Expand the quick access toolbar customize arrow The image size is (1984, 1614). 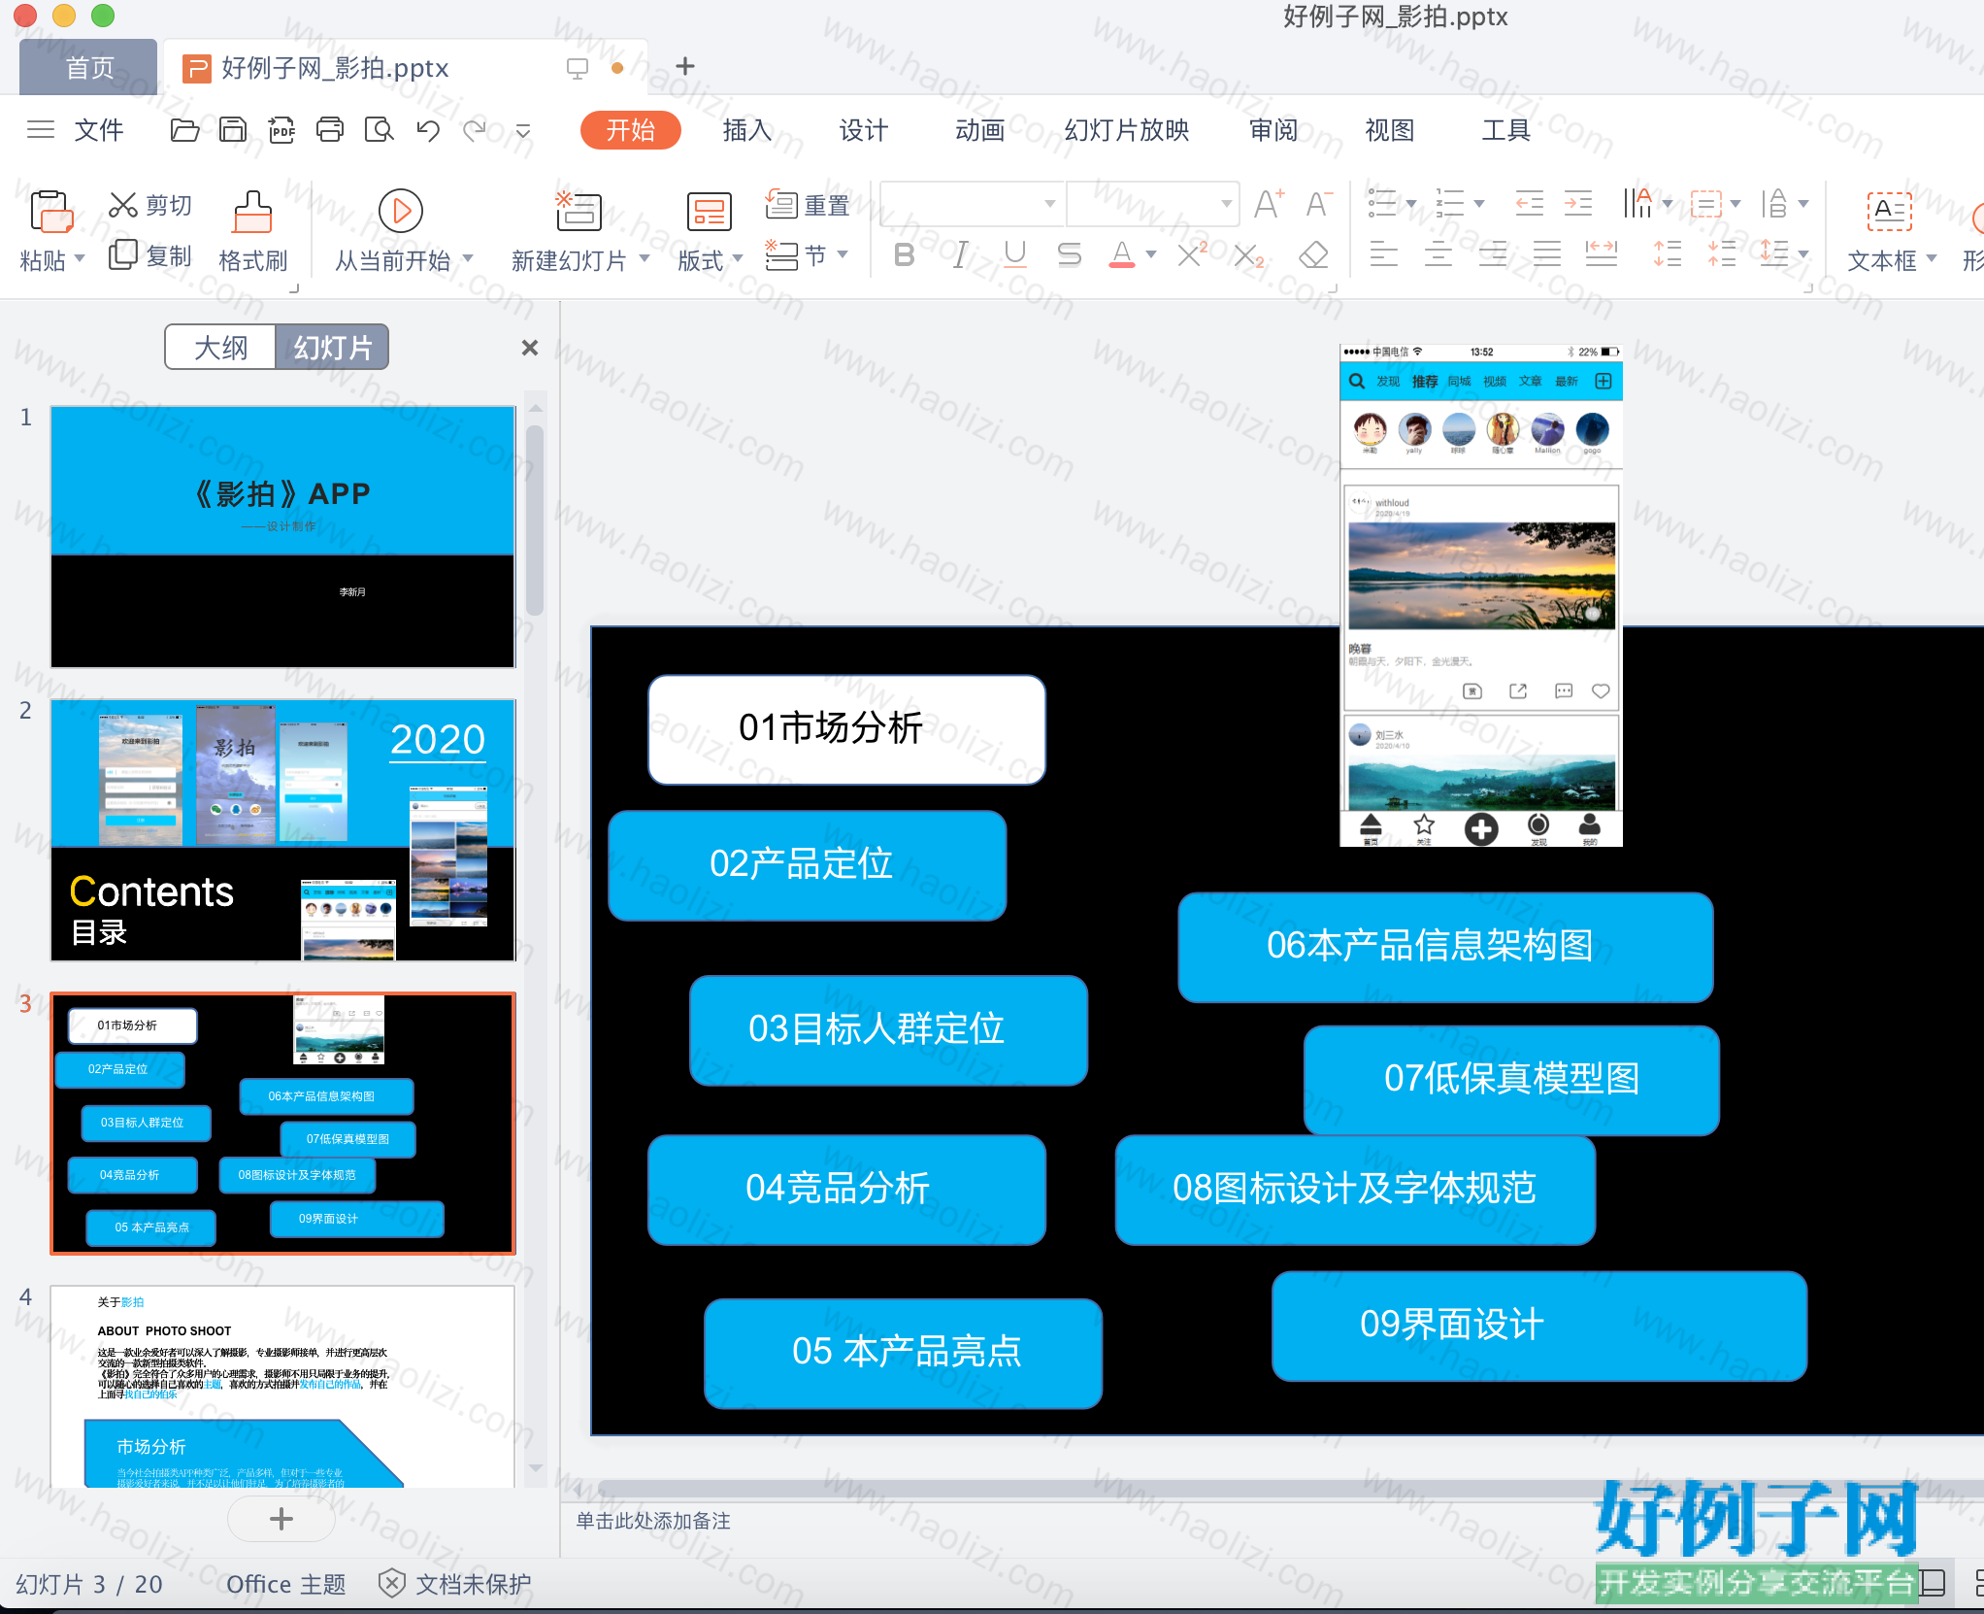[523, 130]
